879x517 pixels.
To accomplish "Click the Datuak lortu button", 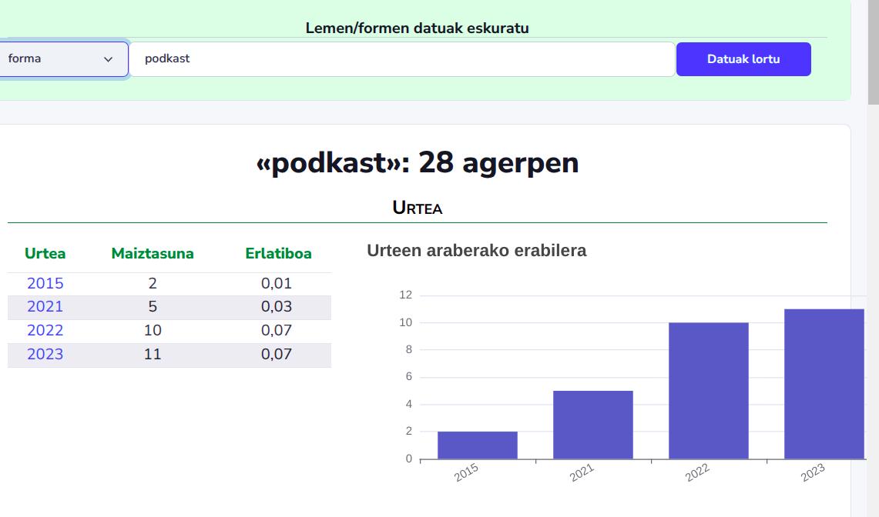I will (x=743, y=58).
